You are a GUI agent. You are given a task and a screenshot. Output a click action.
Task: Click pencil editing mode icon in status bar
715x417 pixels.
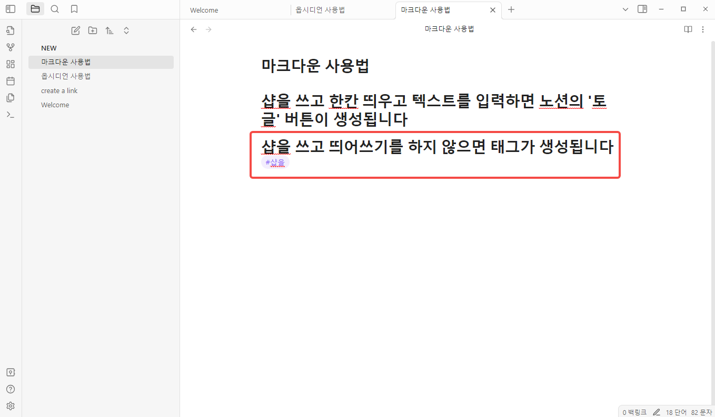pyautogui.click(x=657, y=412)
